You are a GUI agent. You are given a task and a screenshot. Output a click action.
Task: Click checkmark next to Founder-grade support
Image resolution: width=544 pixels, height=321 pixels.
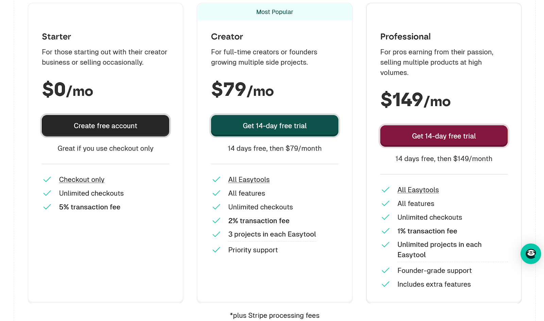(x=386, y=270)
